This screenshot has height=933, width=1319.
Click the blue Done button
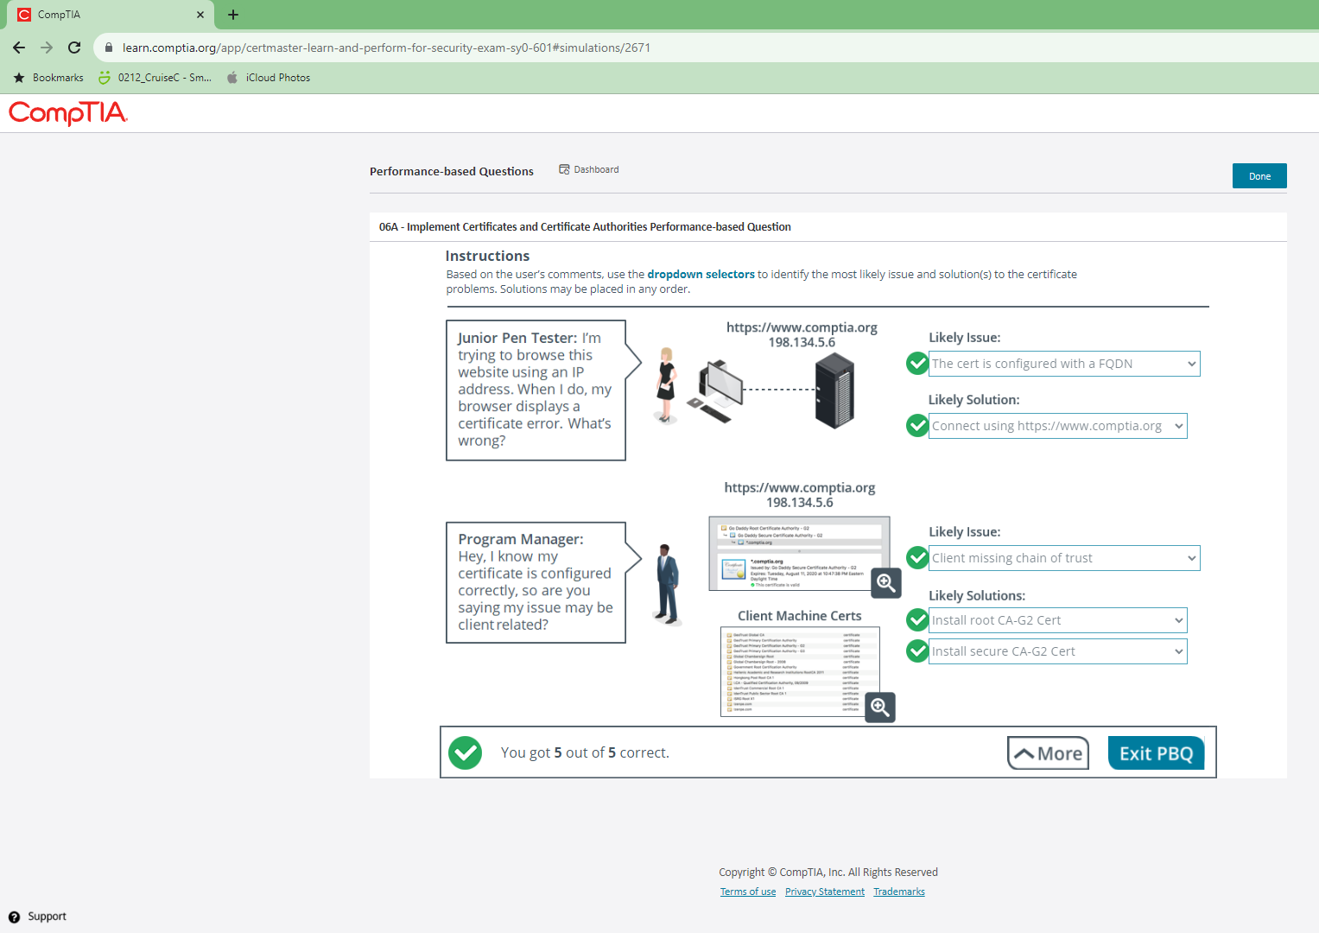click(1259, 176)
